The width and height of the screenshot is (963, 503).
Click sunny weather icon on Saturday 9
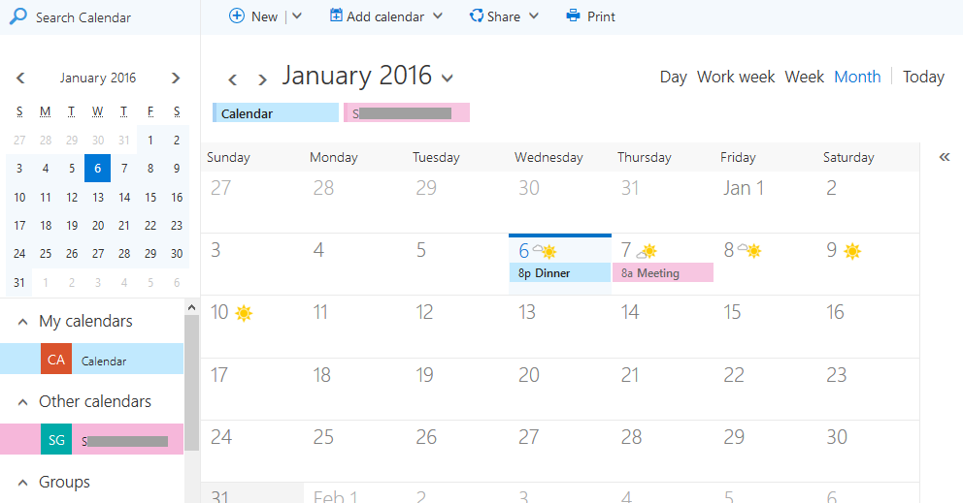[x=852, y=251]
